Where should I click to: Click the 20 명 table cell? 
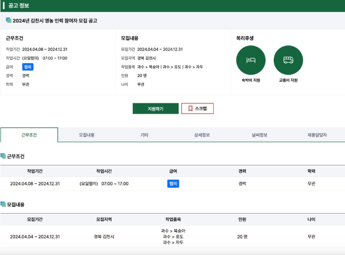[x=242, y=237]
